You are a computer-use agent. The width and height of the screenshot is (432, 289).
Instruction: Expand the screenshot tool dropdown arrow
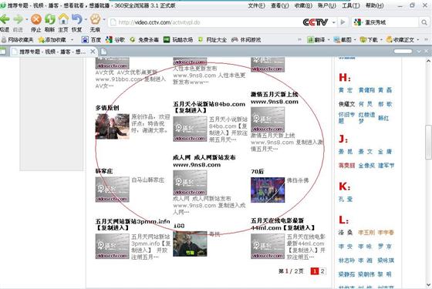pyautogui.click(x=355, y=40)
